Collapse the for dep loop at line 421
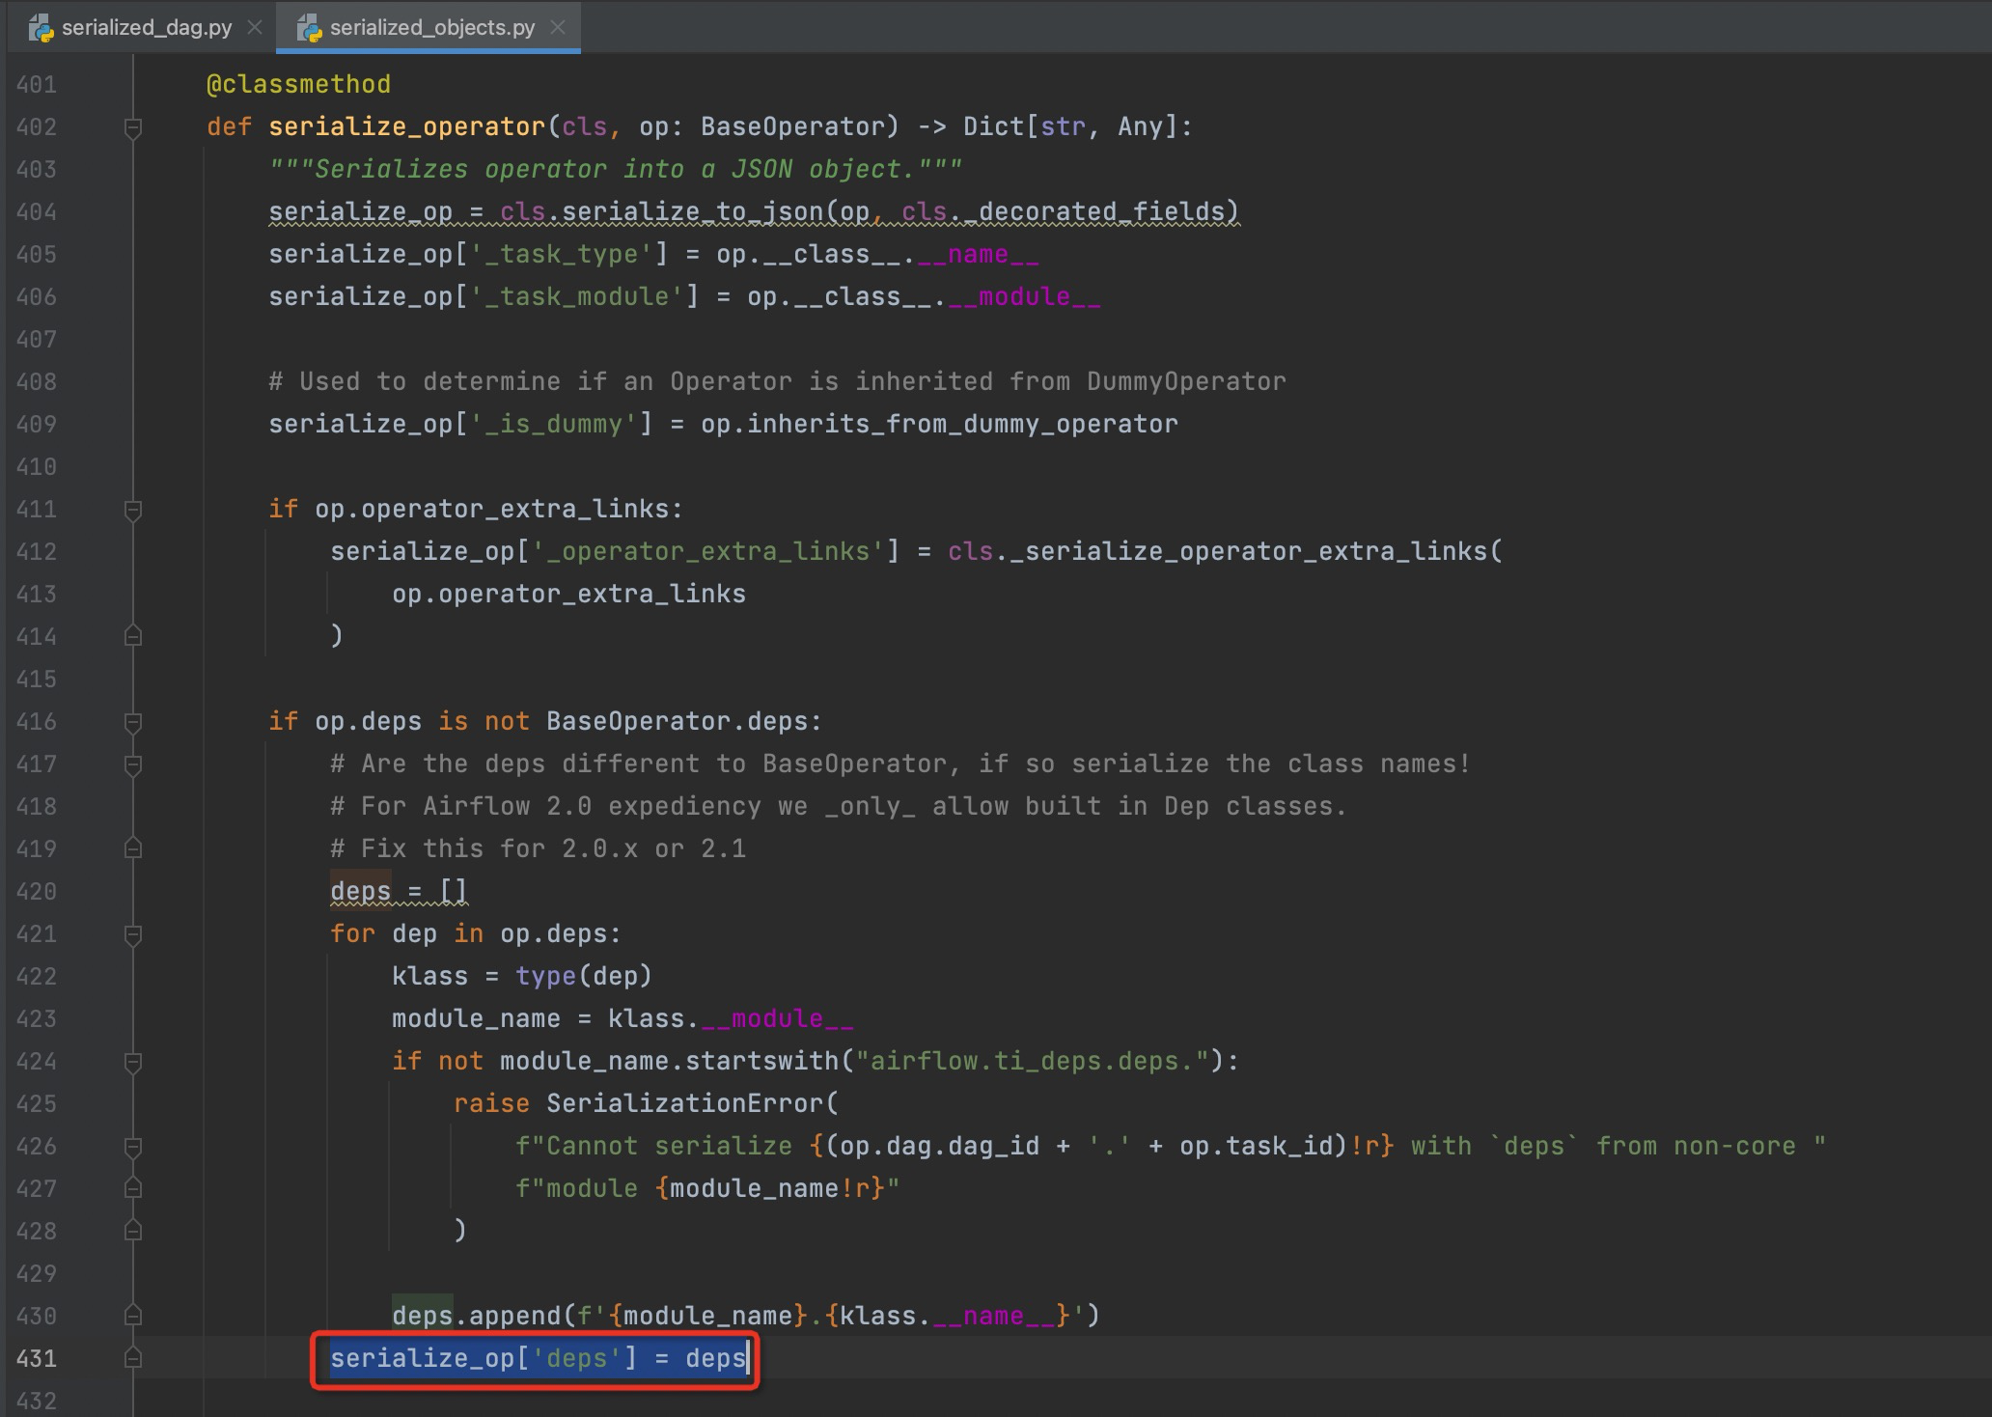The width and height of the screenshot is (1992, 1417). click(133, 934)
